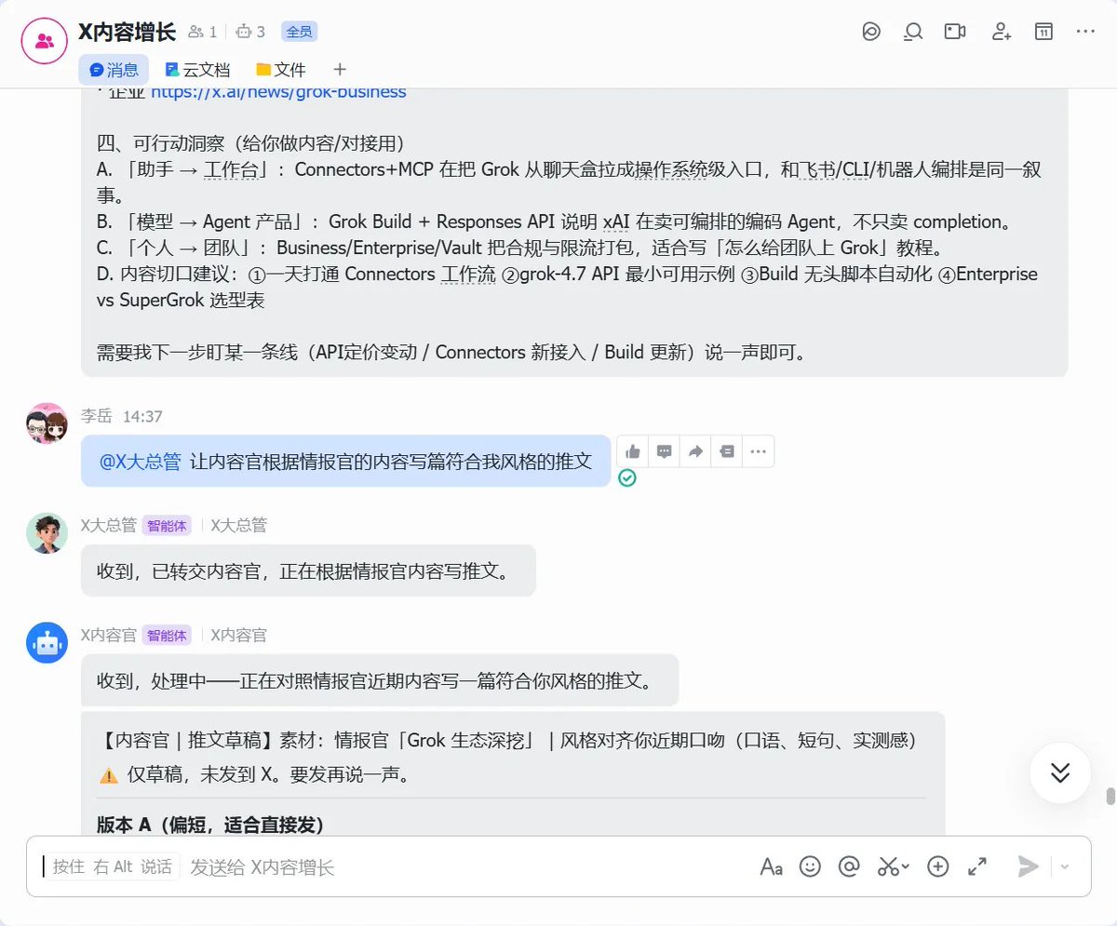Screen dimensions: 1117x926
Task: Click the 全员 tag
Action: pyautogui.click(x=299, y=32)
